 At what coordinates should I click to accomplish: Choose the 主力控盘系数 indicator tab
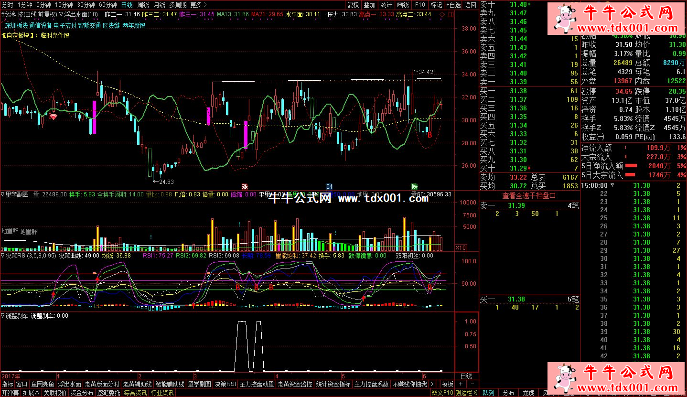tap(372, 384)
